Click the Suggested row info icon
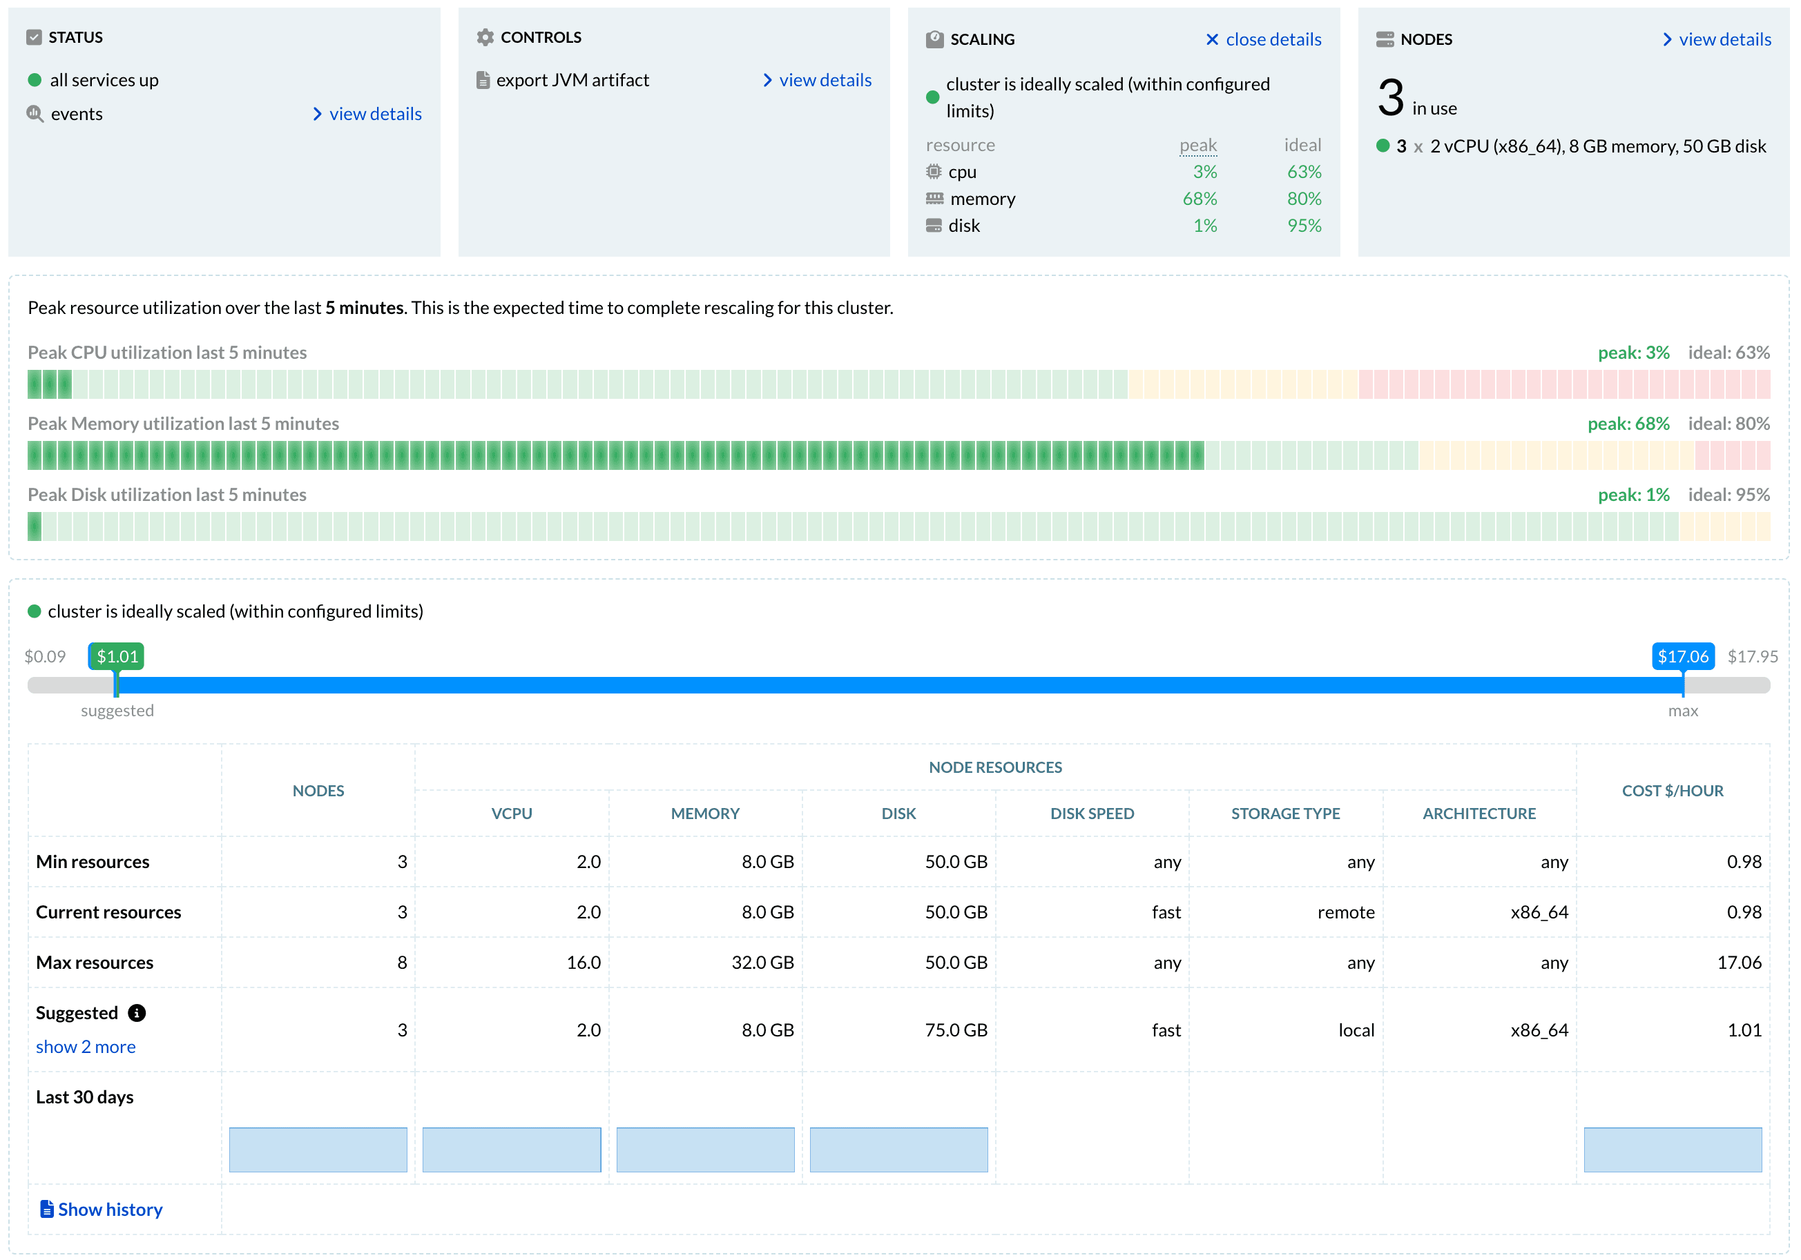Viewport: 1801px width, 1260px height. coord(137,1012)
